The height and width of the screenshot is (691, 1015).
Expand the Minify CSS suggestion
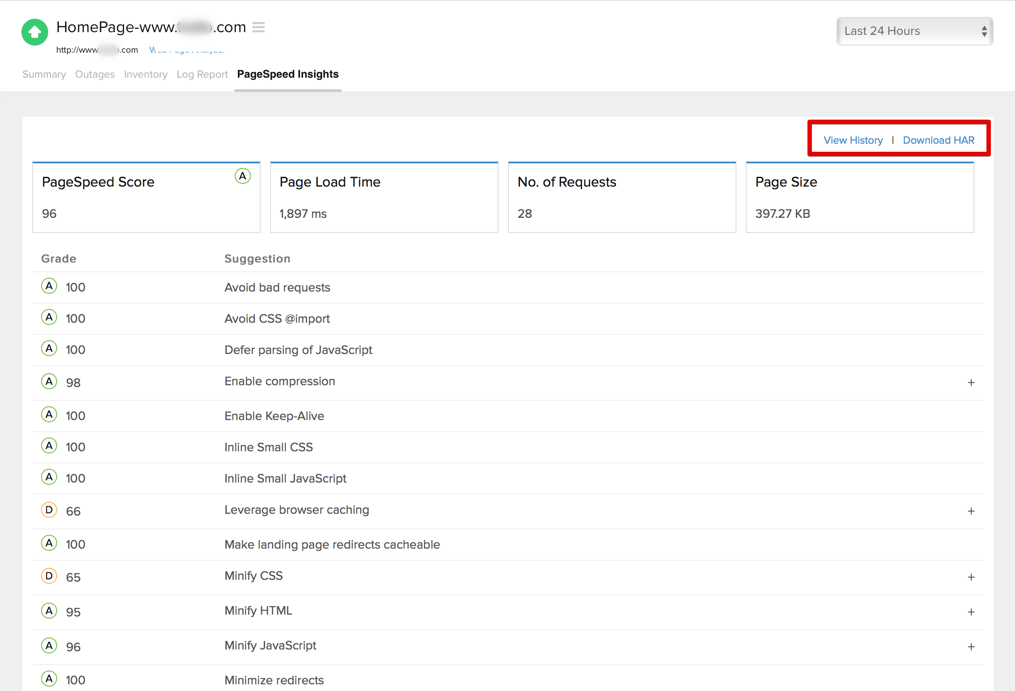coord(972,577)
